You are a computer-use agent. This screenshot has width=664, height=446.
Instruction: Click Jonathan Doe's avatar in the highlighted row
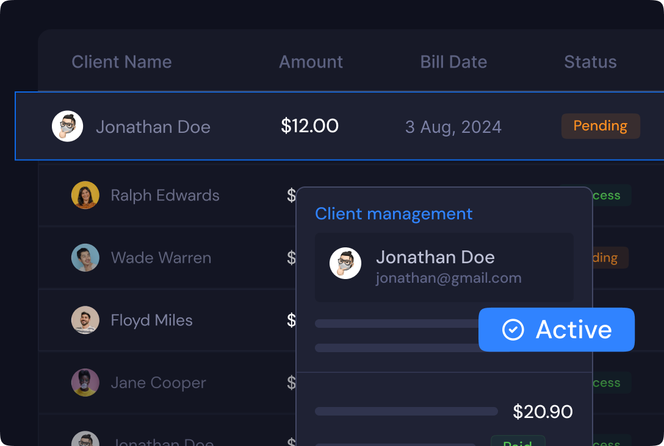[67, 127]
